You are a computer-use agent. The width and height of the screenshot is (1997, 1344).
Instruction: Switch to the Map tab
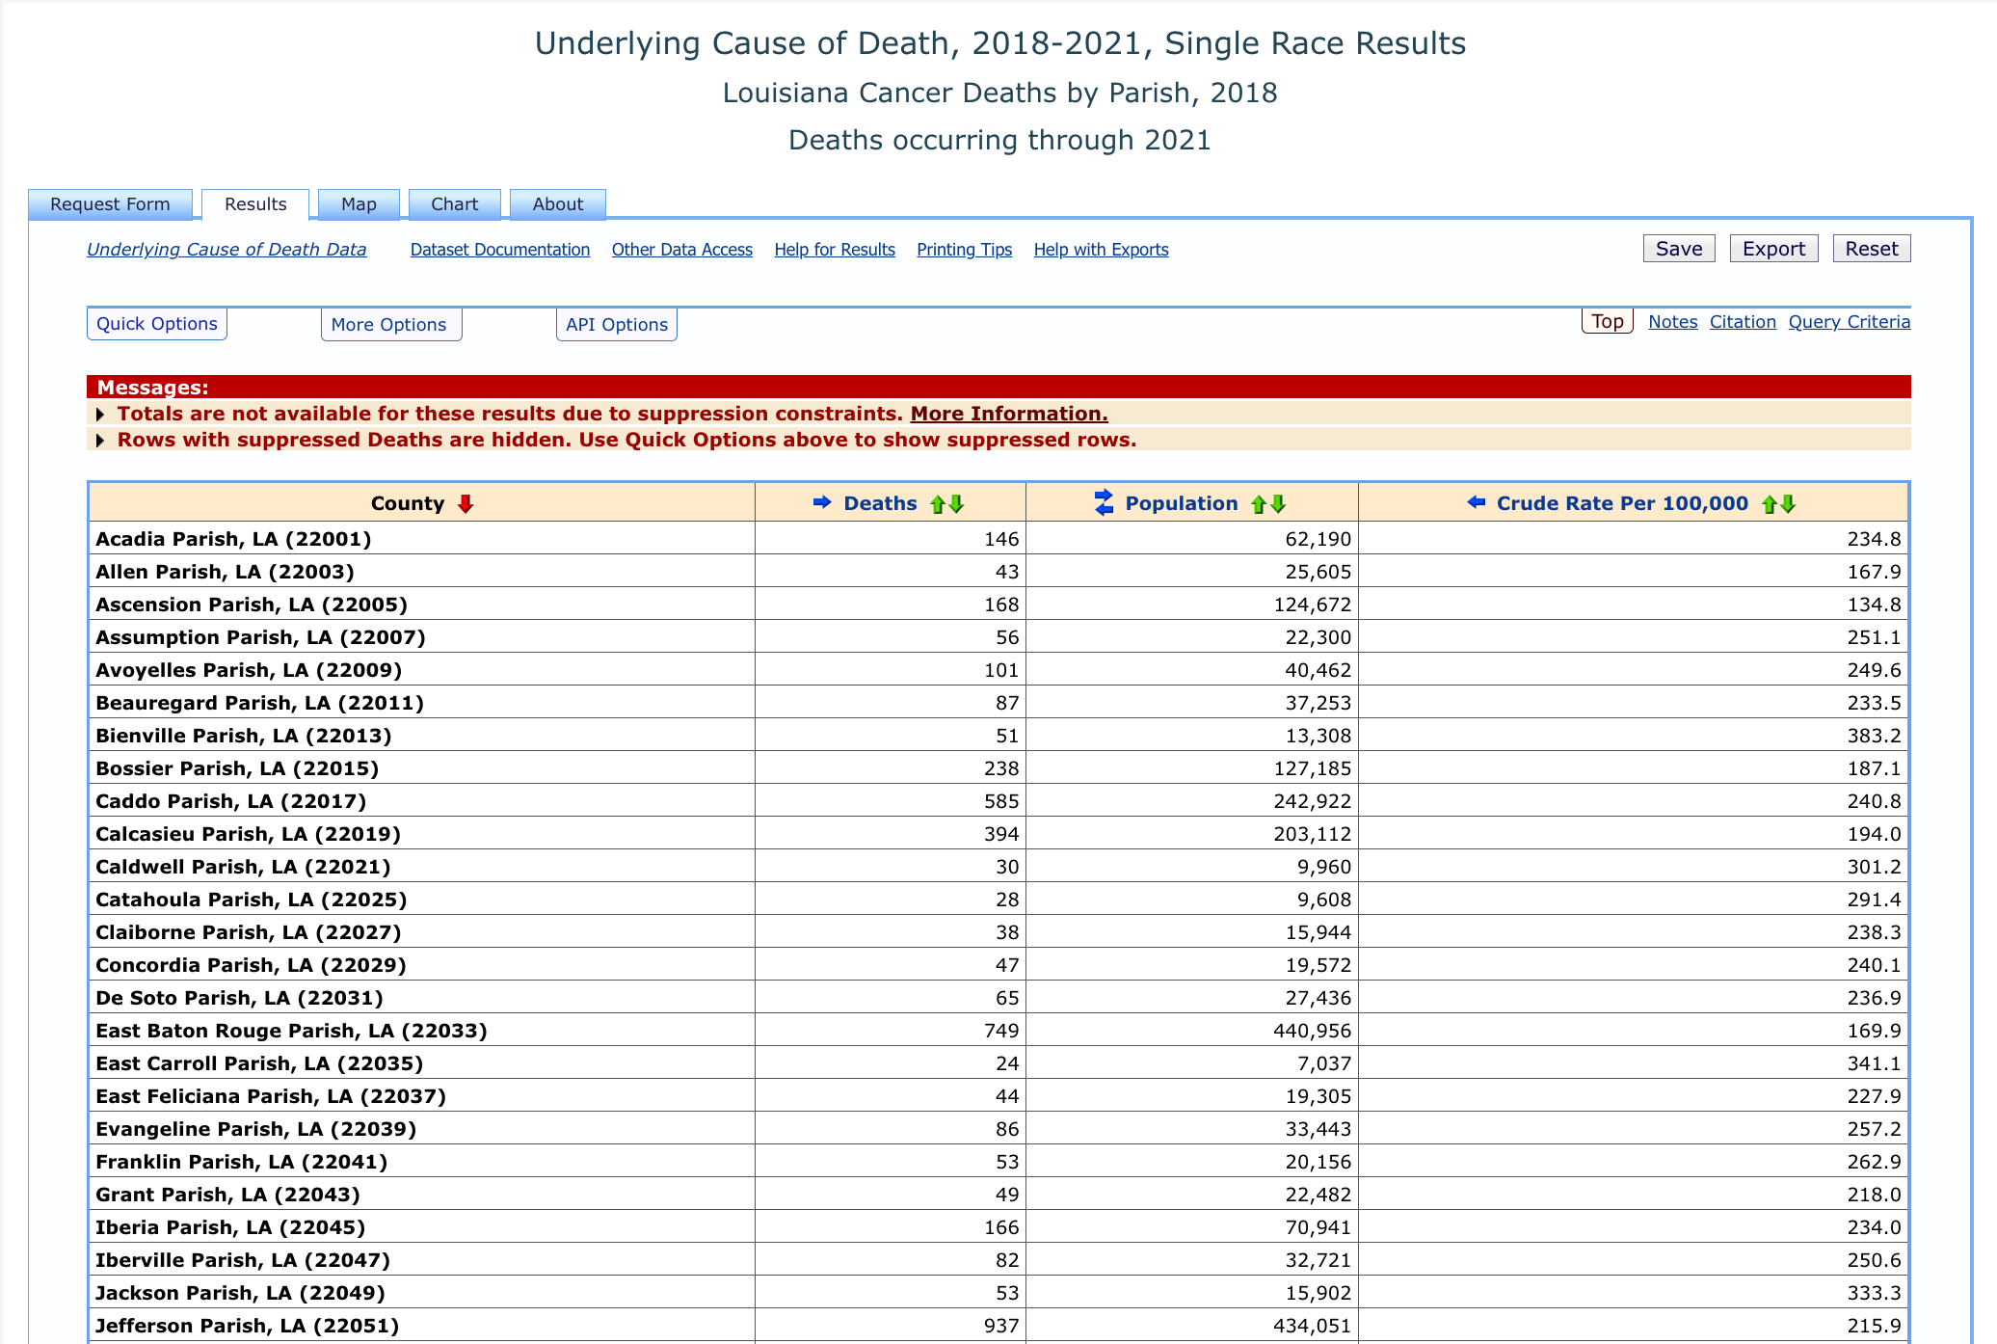359,204
